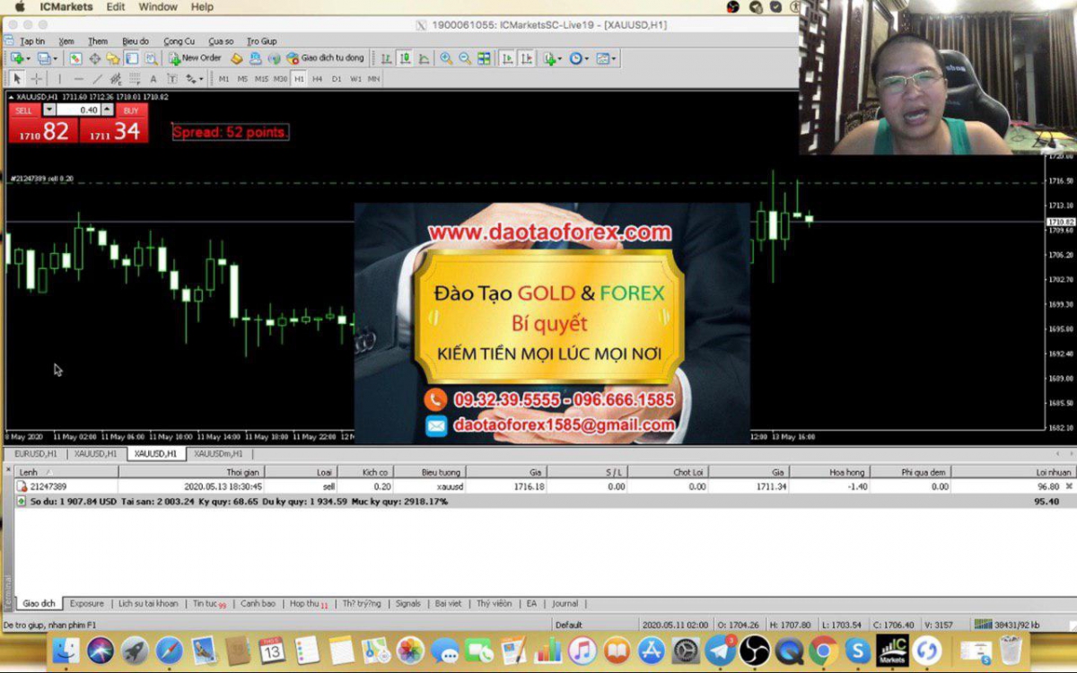The image size is (1077, 673).
Task: Toggle chart shift icon
Action: pyautogui.click(x=526, y=58)
